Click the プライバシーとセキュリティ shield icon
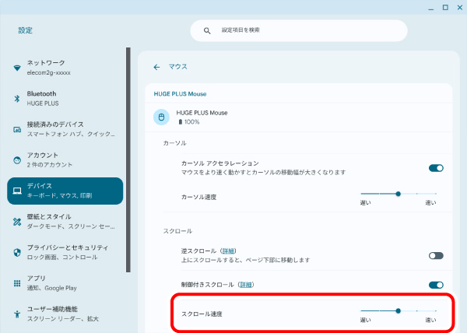 pos(17,252)
